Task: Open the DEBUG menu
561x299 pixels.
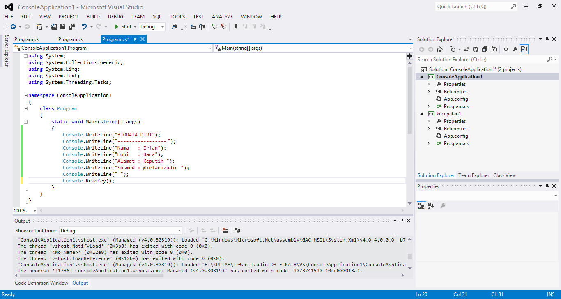Action: [x=115, y=17]
